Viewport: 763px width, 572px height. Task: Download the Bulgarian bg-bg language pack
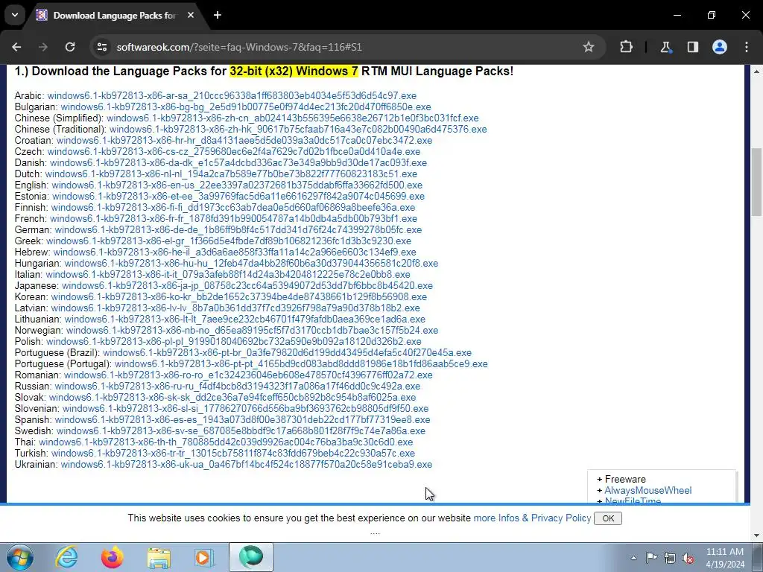[x=246, y=107]
